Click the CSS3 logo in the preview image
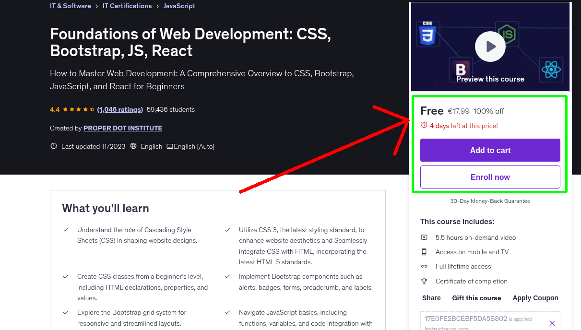This screenshot has width=581, height=330. click(427, 34)
